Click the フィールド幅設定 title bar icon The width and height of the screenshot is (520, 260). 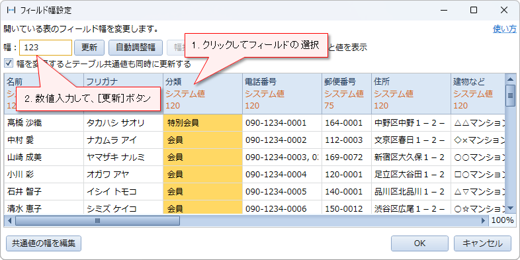[x=11, y=11]
